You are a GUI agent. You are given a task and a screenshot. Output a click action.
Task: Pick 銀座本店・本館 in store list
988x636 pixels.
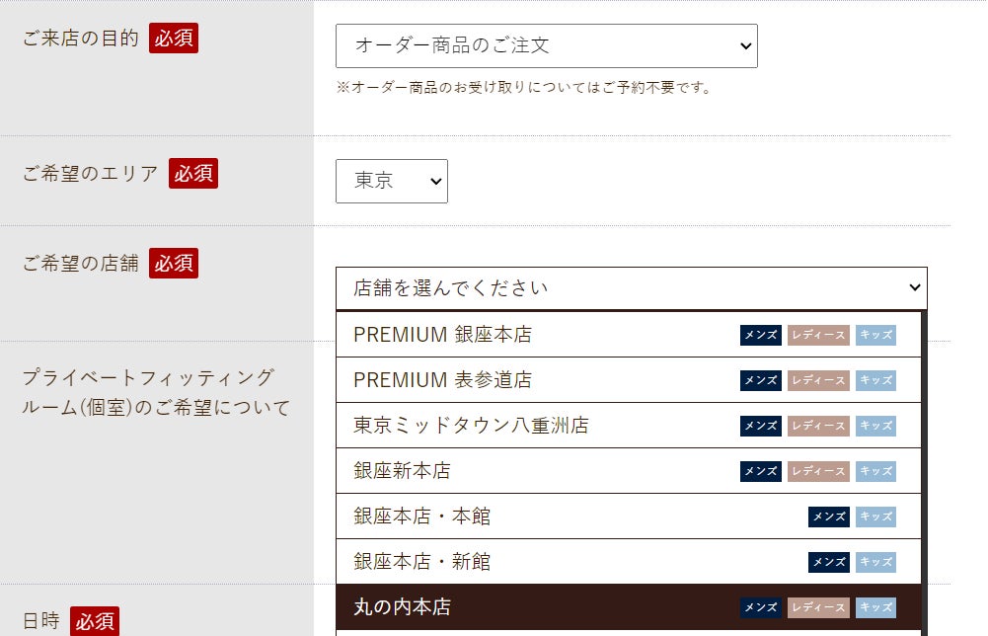click(421, 517)
